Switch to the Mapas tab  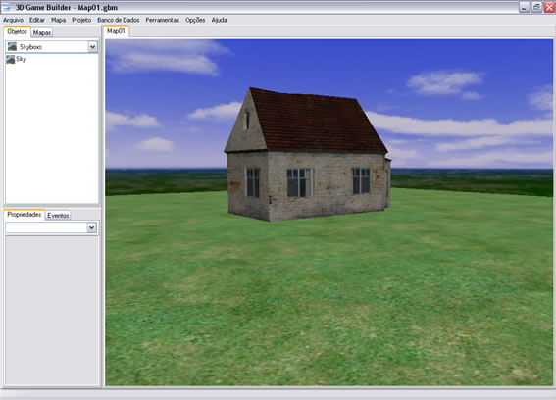click(42, 32)
